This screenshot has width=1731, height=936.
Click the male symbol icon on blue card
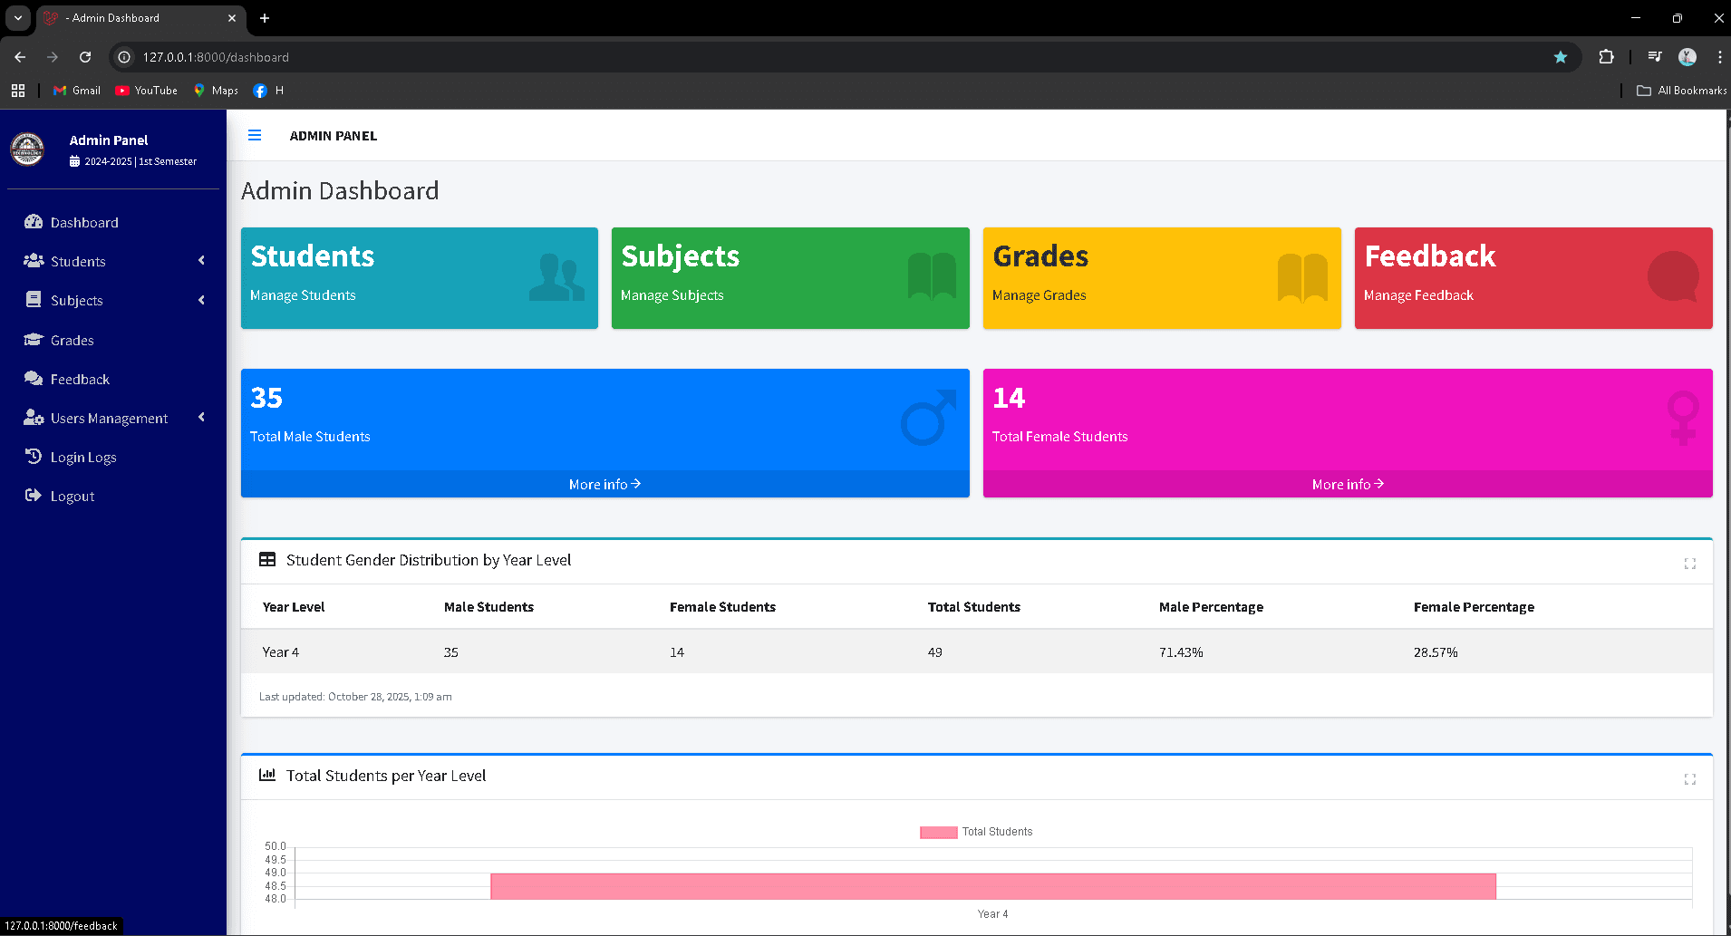(x=929, y=418)
